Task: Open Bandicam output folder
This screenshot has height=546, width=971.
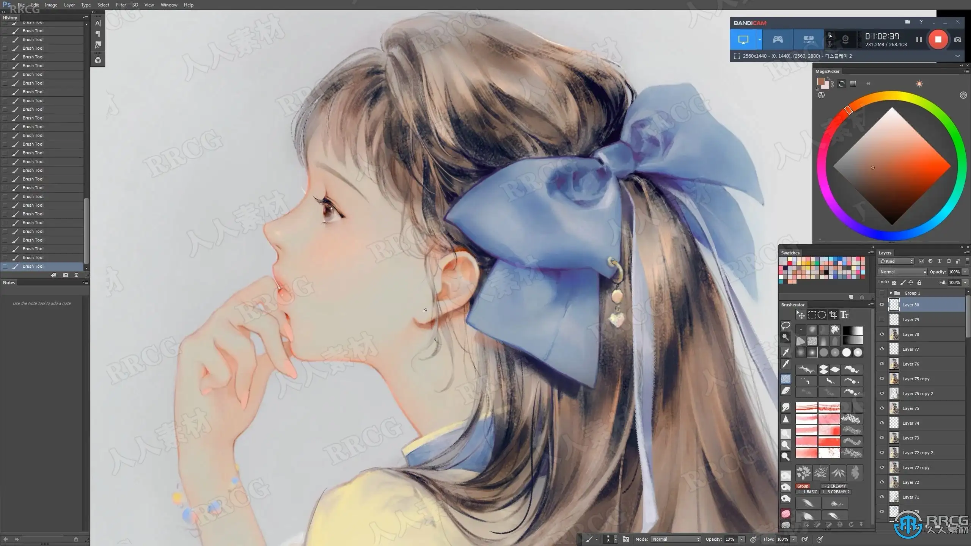Action: coord(907,22)
